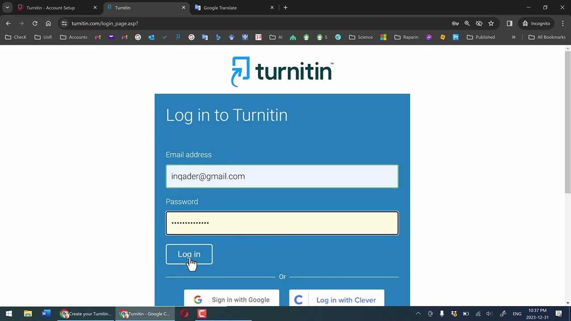Viewport: 571px width, 321px height.
Task: Go back to the previous page
Action: click(8, 23)
